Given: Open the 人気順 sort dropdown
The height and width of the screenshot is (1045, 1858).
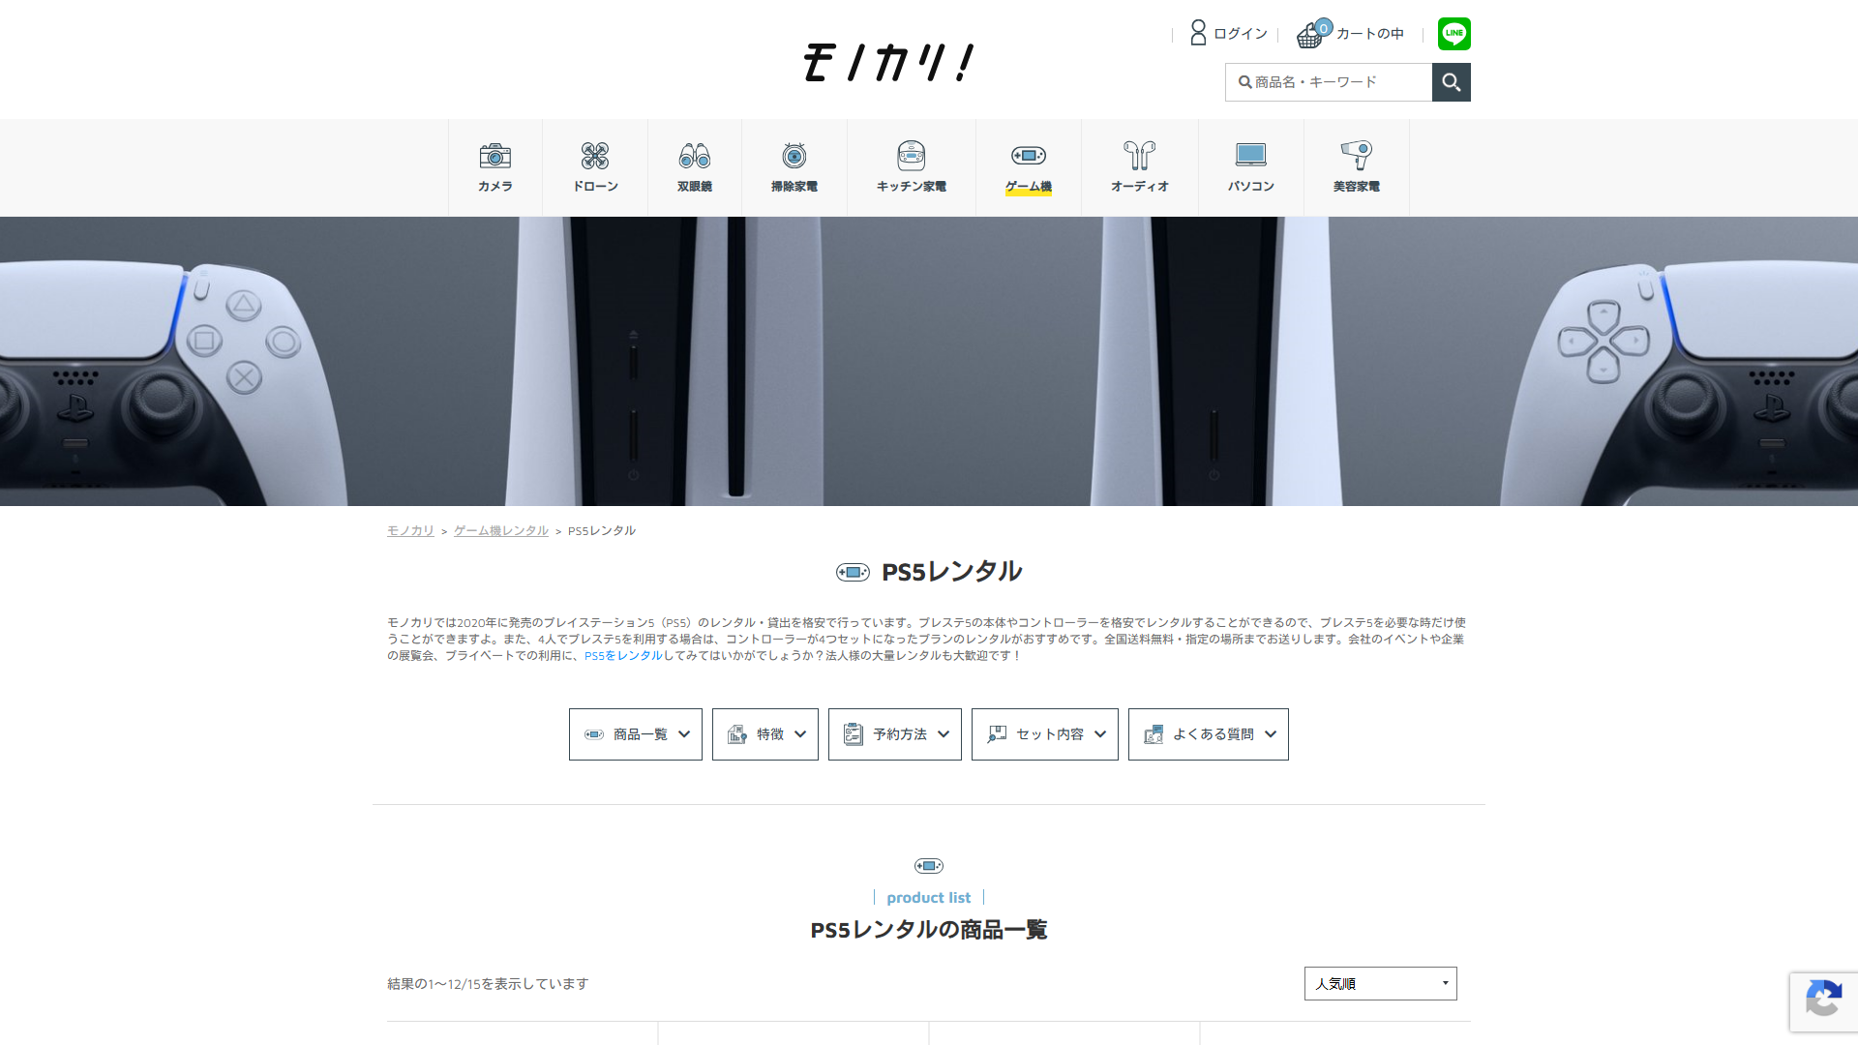Looking at the screenshot, I should pyautogui.click(x=1380, y=984).
